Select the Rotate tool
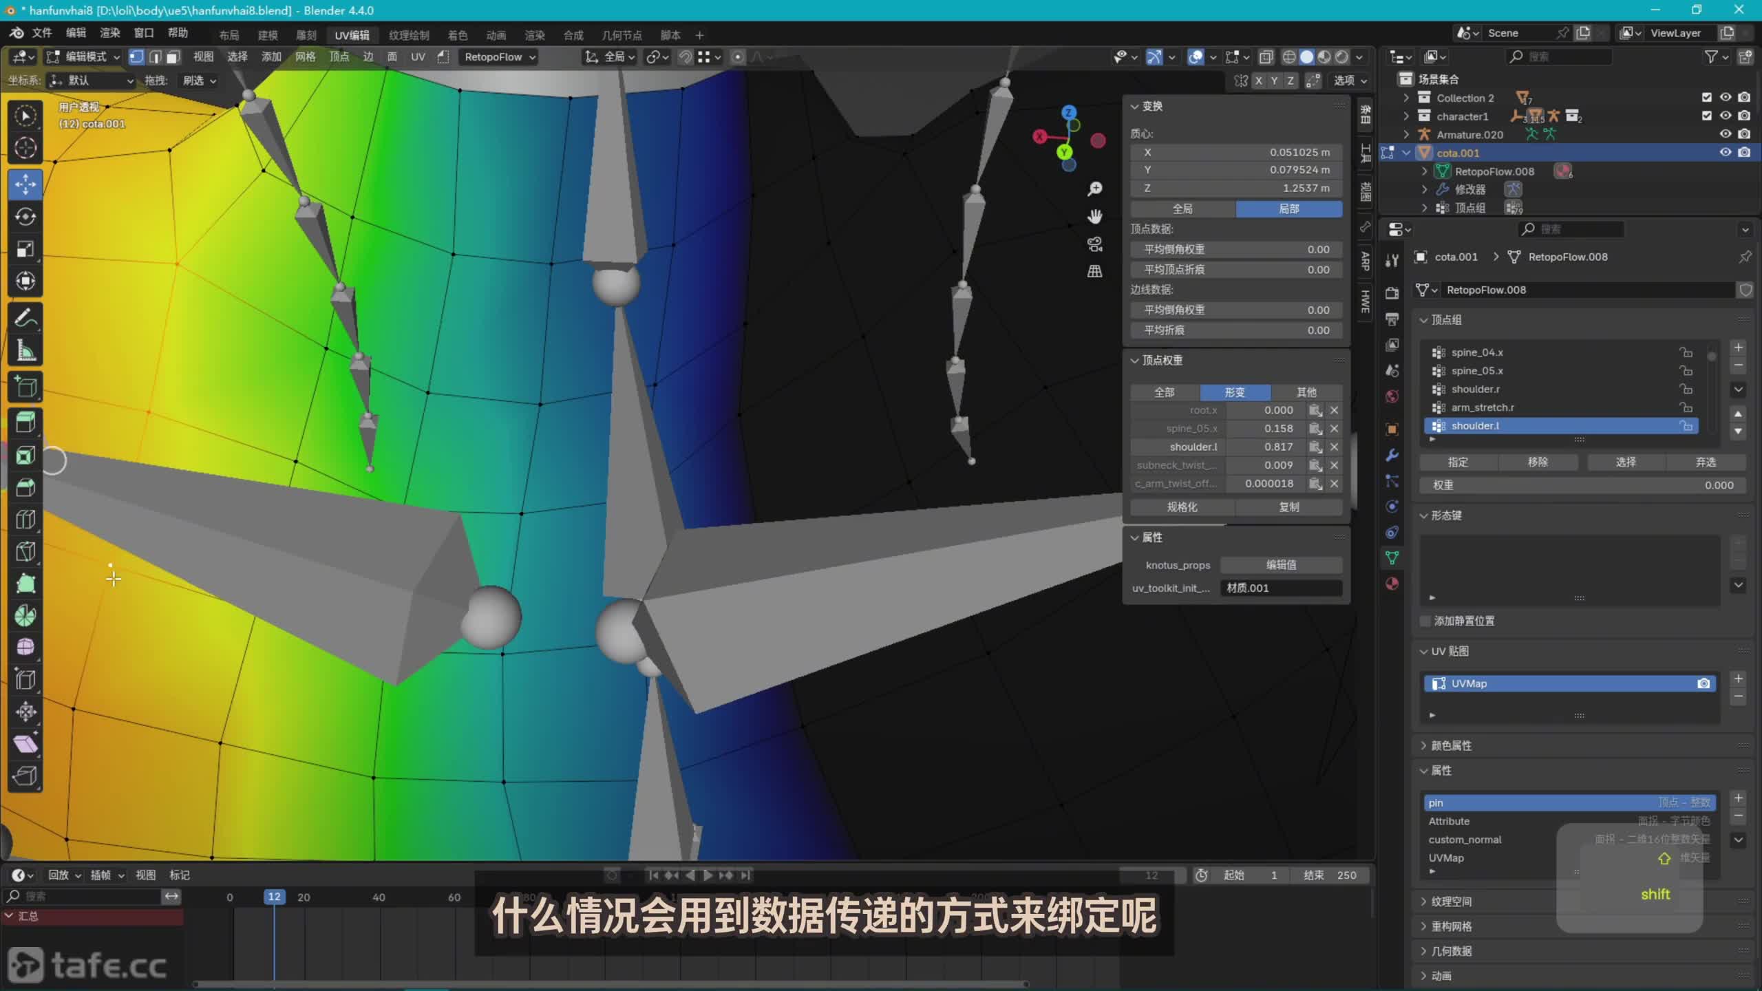This screenshot has height=991, width=1762. tap(25, 217)
